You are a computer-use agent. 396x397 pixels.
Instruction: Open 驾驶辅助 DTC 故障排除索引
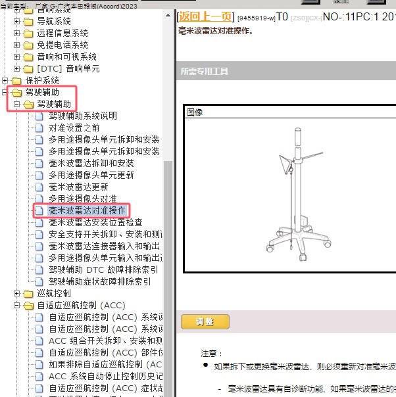tap(103, 269)
